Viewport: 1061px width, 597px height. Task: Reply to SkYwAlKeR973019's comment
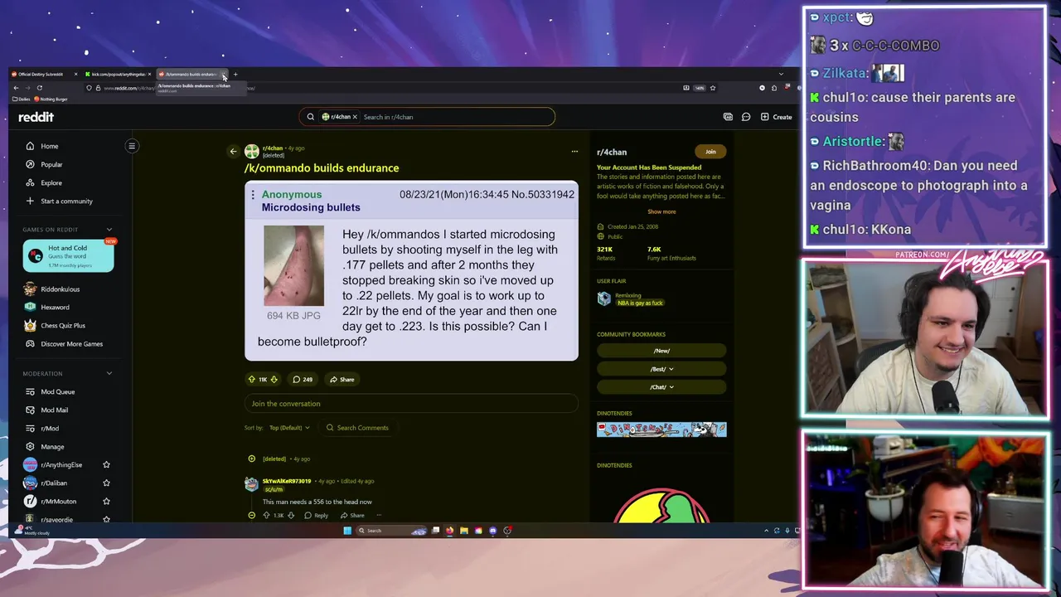317,515
